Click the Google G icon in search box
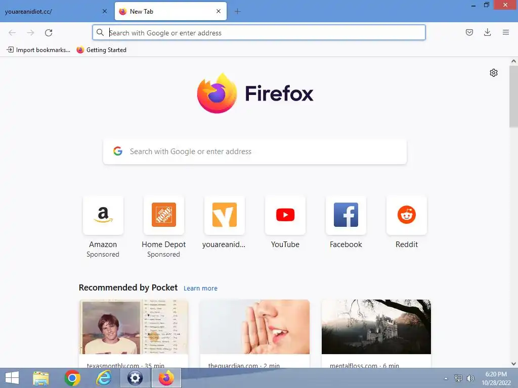Screen dimensions: 518x388 point(118,151)
